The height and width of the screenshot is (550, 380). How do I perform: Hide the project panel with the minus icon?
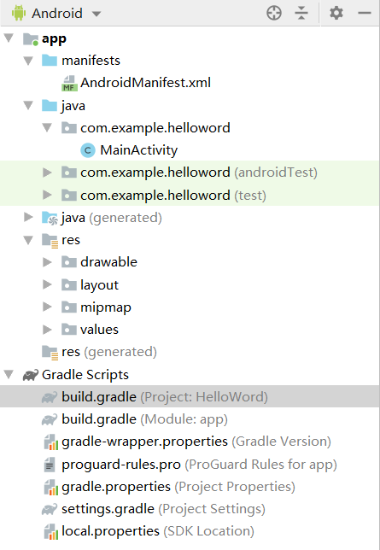coord(365,14)
